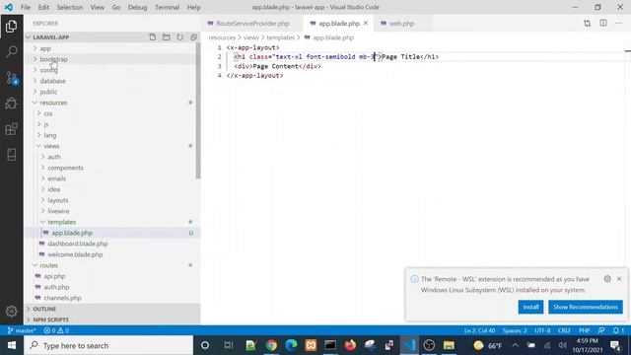Click the templates breadcrumb segment
Image resolution: width=631 pixels, height=355 pixels.
click(280, 37)
